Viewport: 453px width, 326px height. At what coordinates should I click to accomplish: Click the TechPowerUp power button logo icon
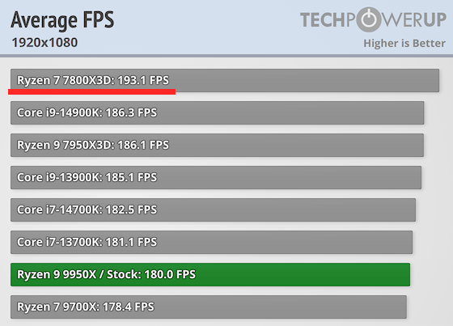(x=369, y=19)
